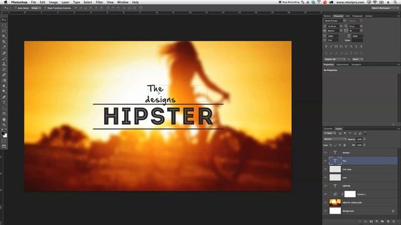Open the Layer menu
Image resolution: width=401 pixels, height=225 pixels.
[x=65, y=2]
